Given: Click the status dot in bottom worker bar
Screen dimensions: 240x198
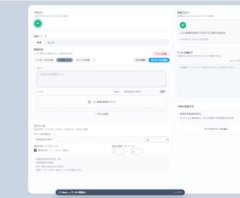Looking at the screenshot, I should click(x=59, y=192).
